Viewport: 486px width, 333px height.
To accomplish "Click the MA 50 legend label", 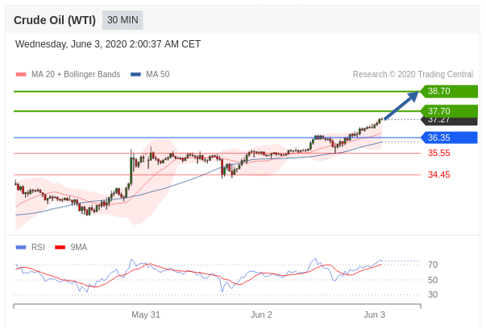I will [158, 75].
